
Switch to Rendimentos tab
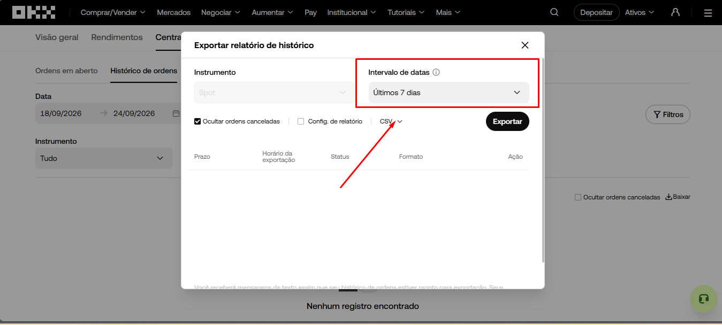click(x=117, y=37)
